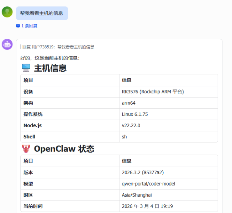Click the purple robot bot avatar
The image size is (232, 213).
coord(7,44)
